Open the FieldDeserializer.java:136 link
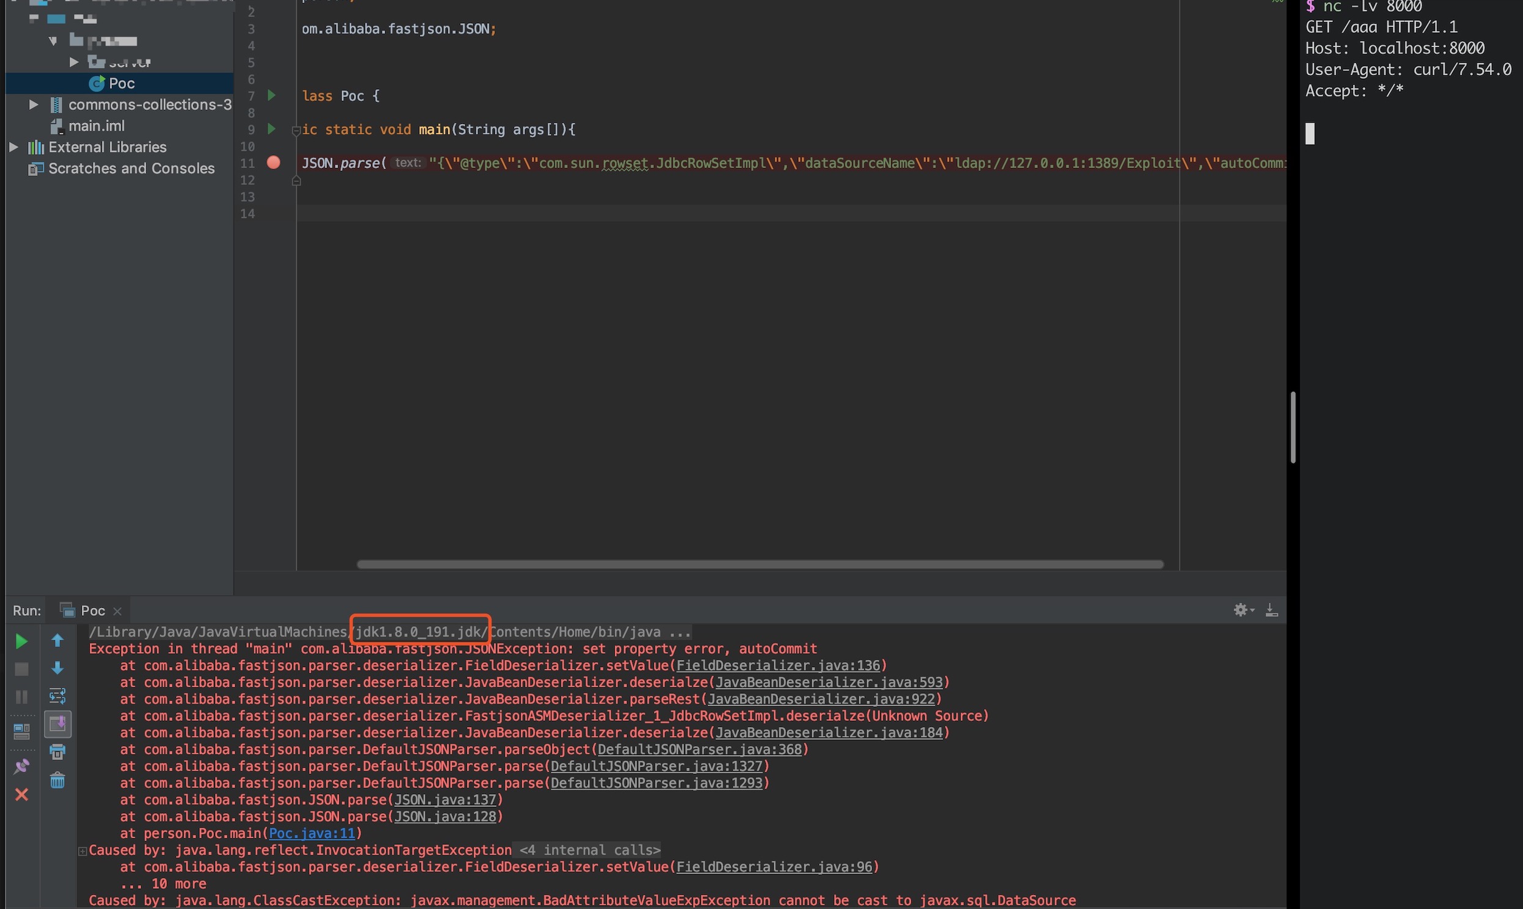1523x909 pixels. click(778, 666)
